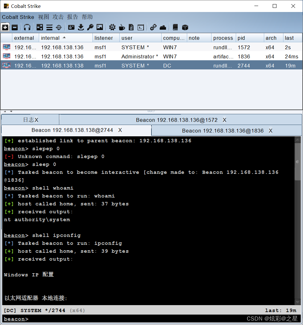Sort by the arch column header
Viewport: 303px width, 325px height.
(274, 38)
